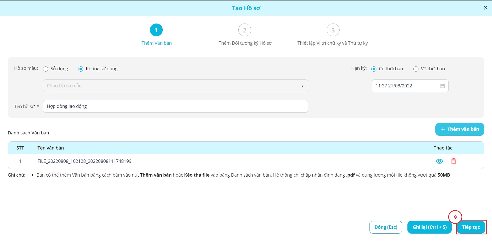This screenshot has width=492, height=241.
Task: Choose Vô thời hạn radio button
Action: pyautogui.click(x=416, y=69)
